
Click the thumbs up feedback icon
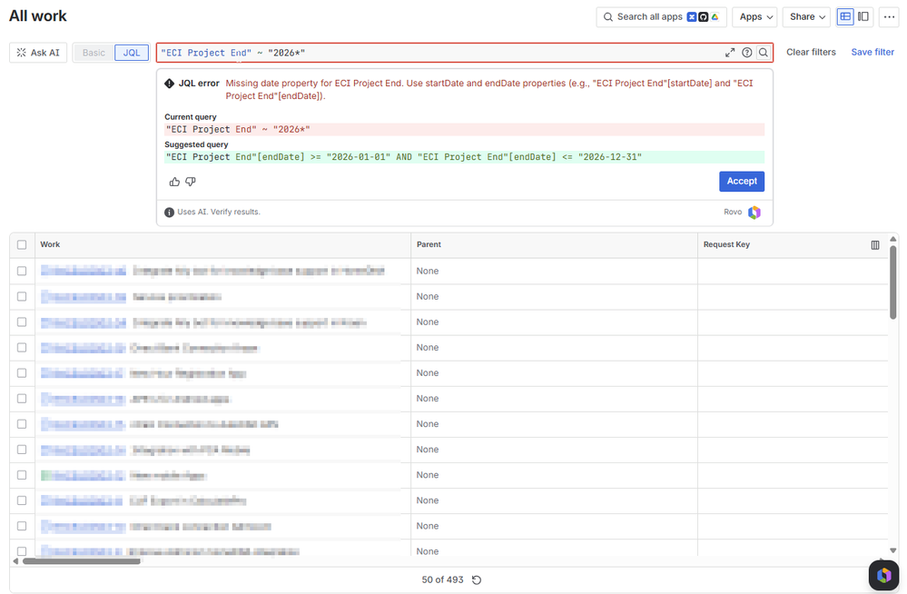[x=174, y=182]
